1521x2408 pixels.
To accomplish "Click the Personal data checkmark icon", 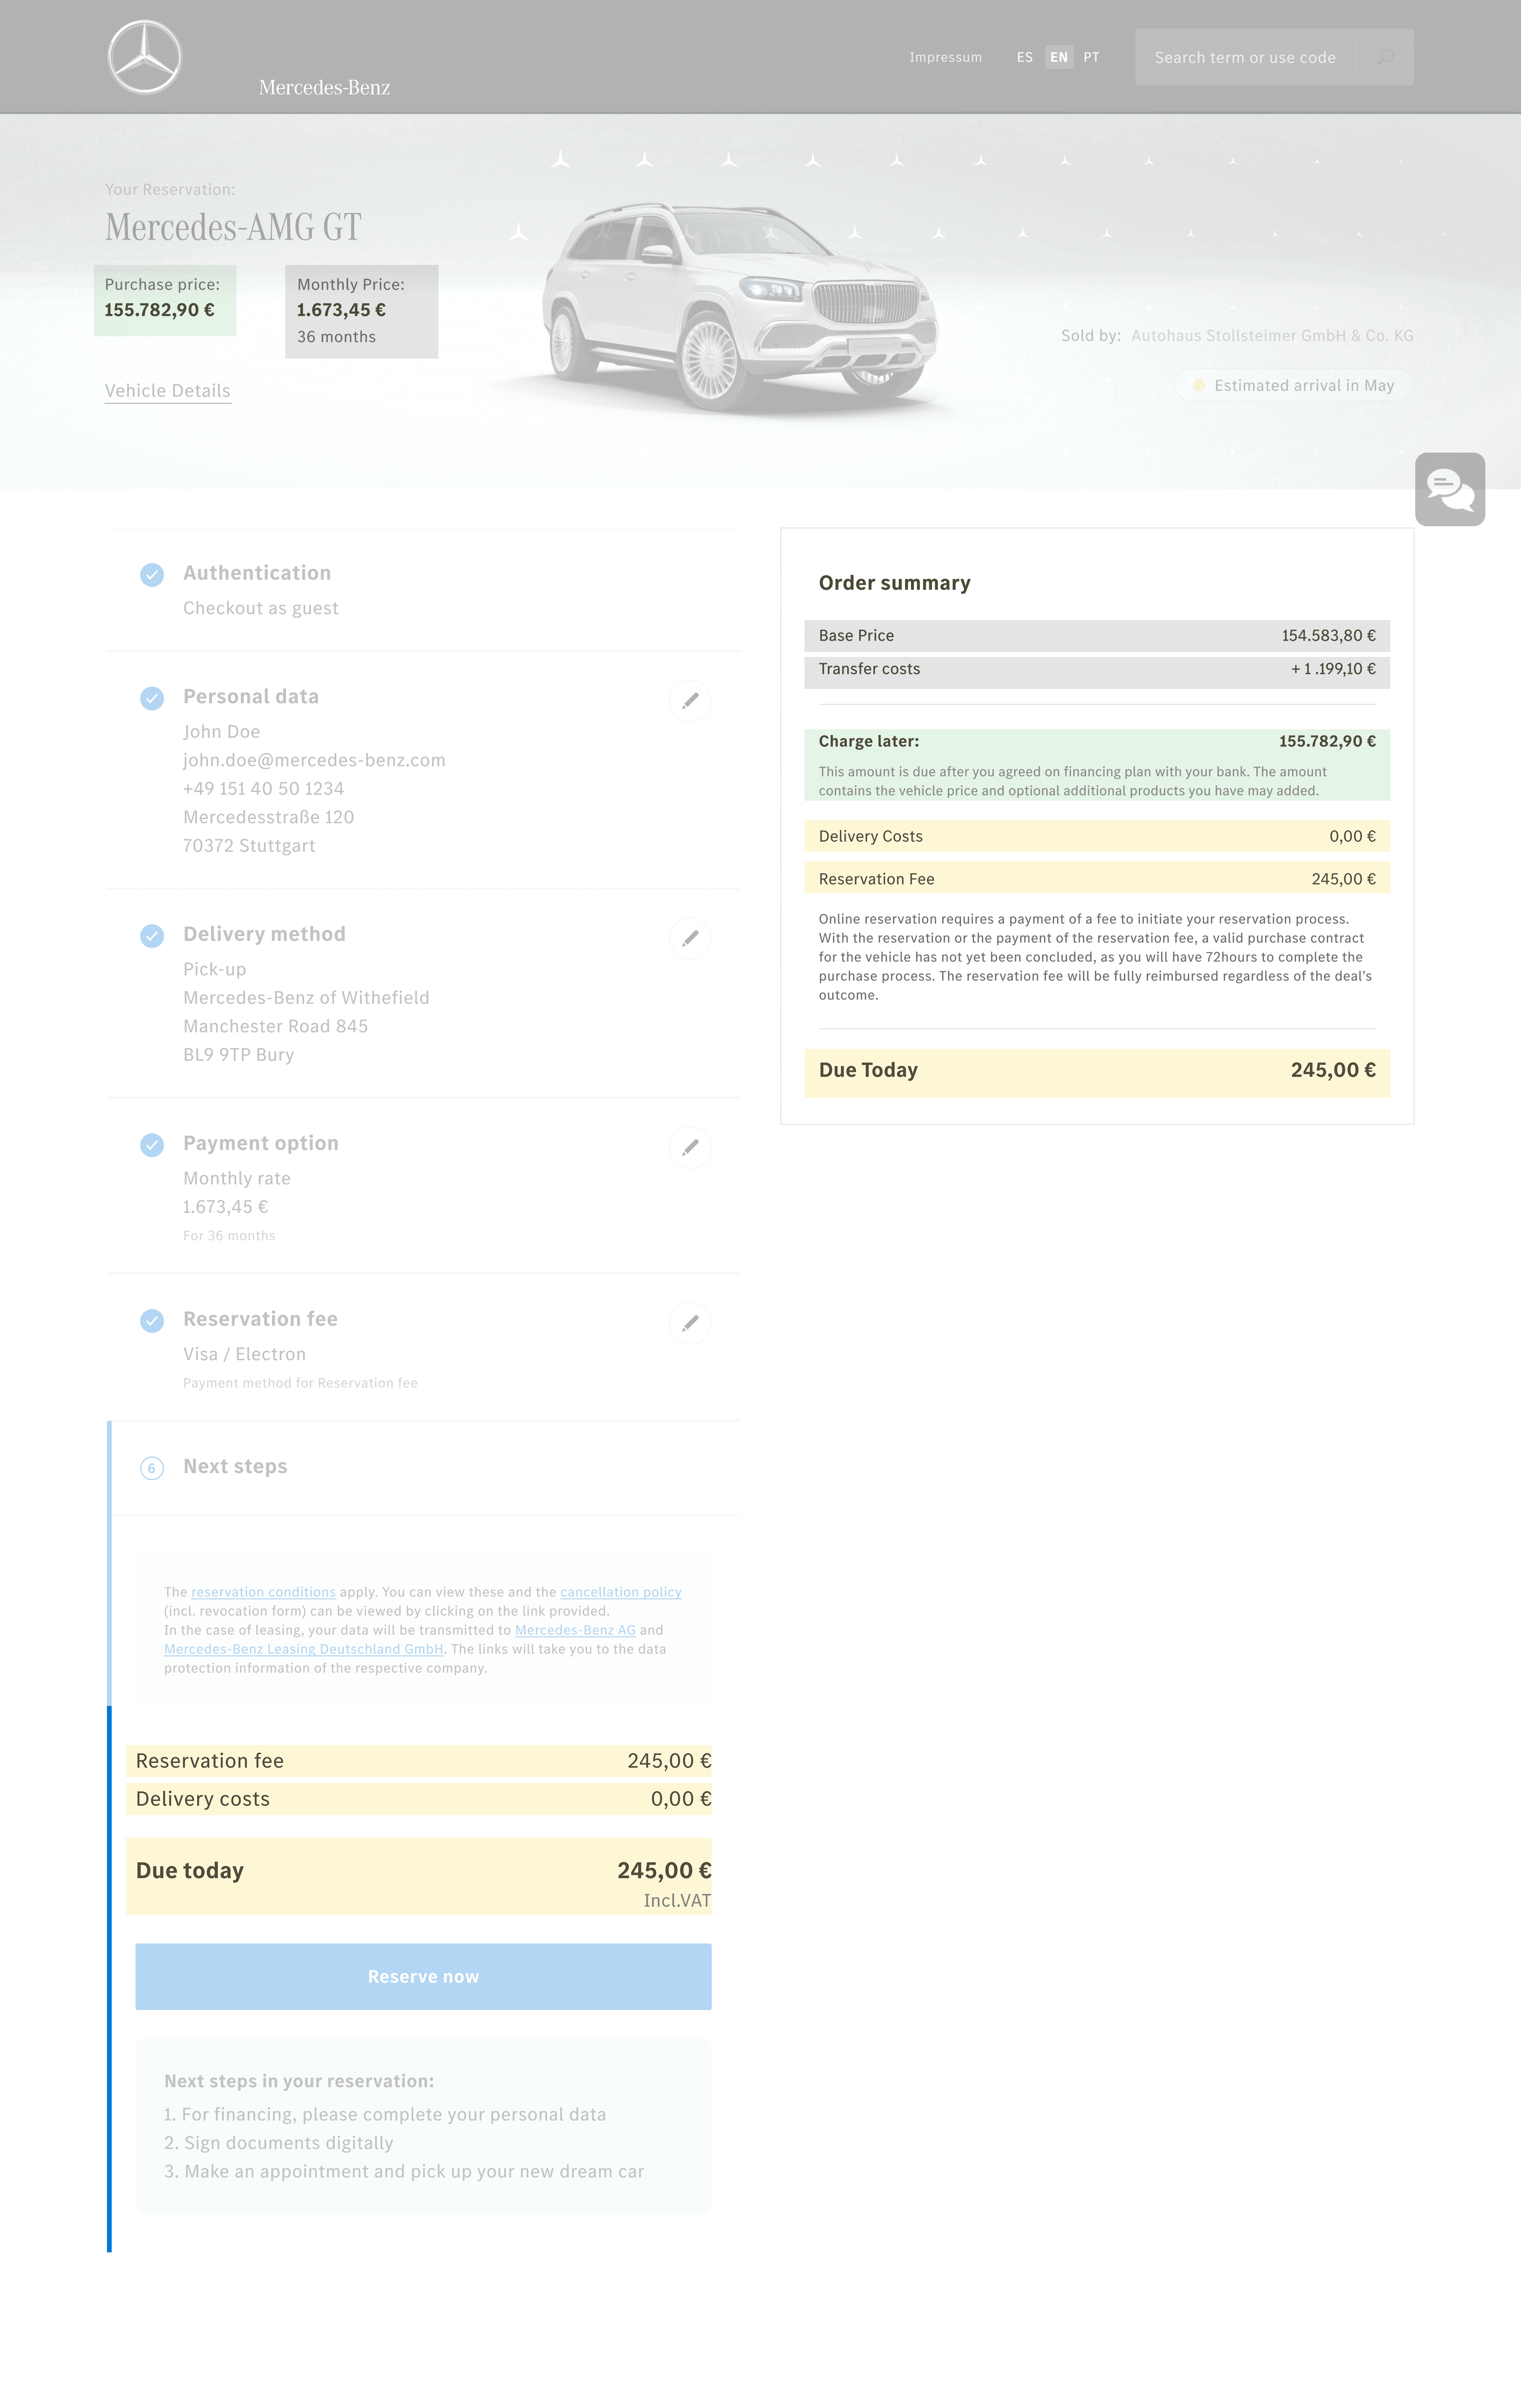I will point(152,698).
